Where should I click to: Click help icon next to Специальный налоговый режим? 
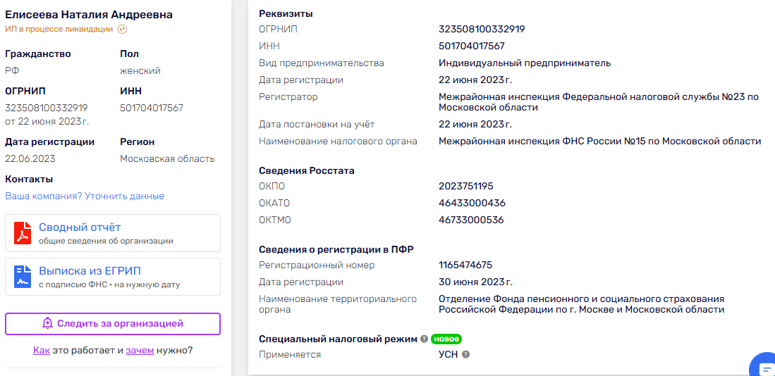tap(425, 339)
